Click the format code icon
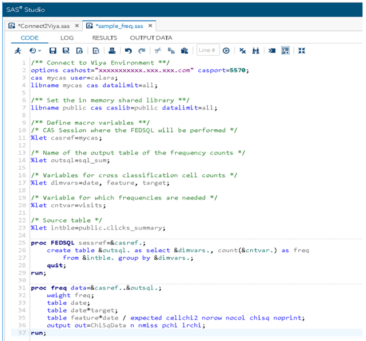The width and height of the screenshot is (366, 341). click(x=285, y=50)
